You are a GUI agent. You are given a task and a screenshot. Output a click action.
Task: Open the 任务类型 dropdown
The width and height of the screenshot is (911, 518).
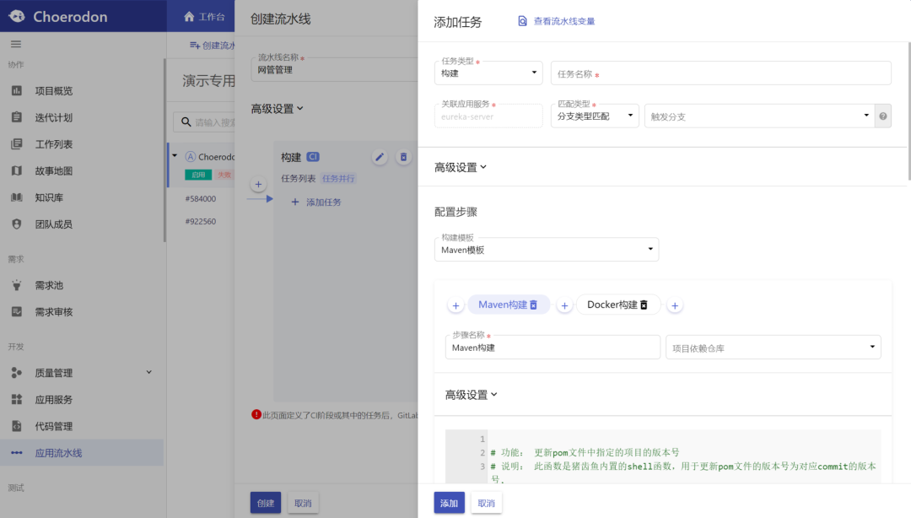point(488,73)
